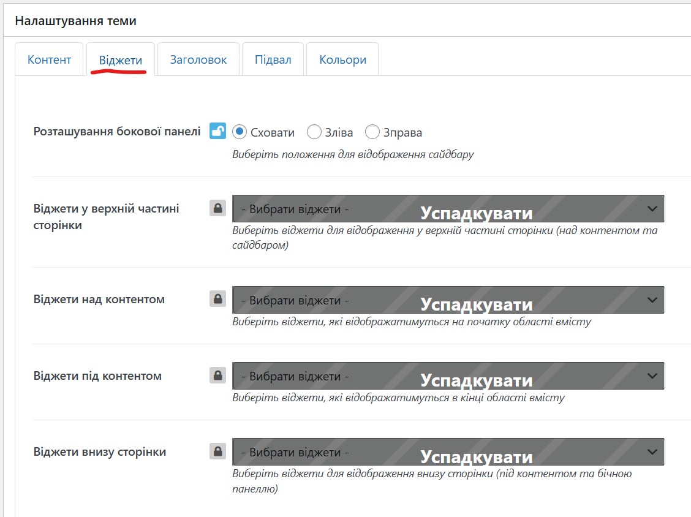Switch to the Підвал tab
The image size is (691, 517).
(x=273, y=59)
